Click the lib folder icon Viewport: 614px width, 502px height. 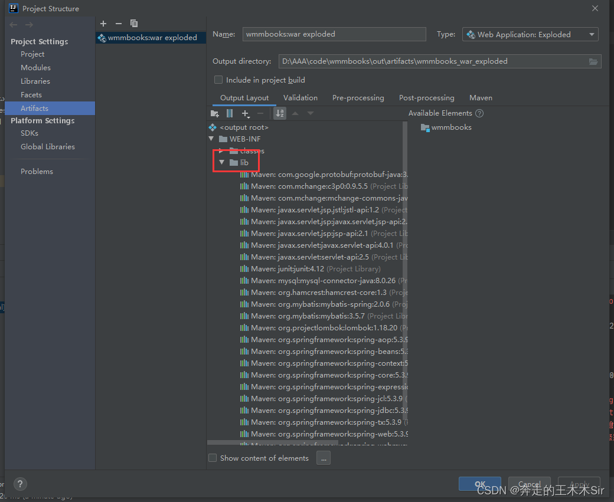[x=234, y=162]
